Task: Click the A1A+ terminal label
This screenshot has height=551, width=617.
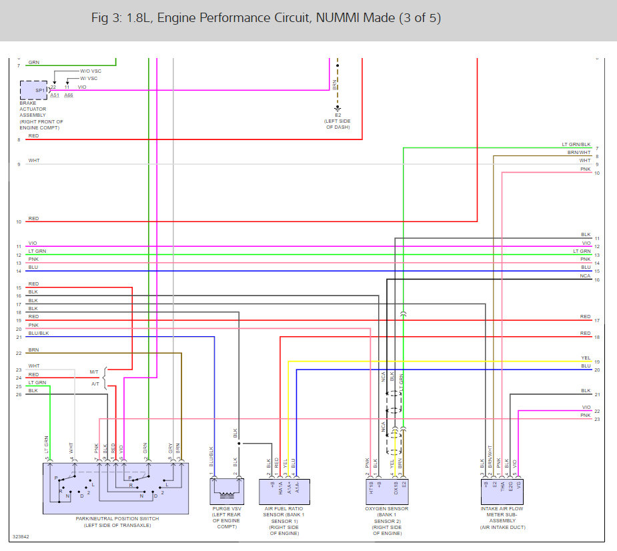Action: (289, 488)
